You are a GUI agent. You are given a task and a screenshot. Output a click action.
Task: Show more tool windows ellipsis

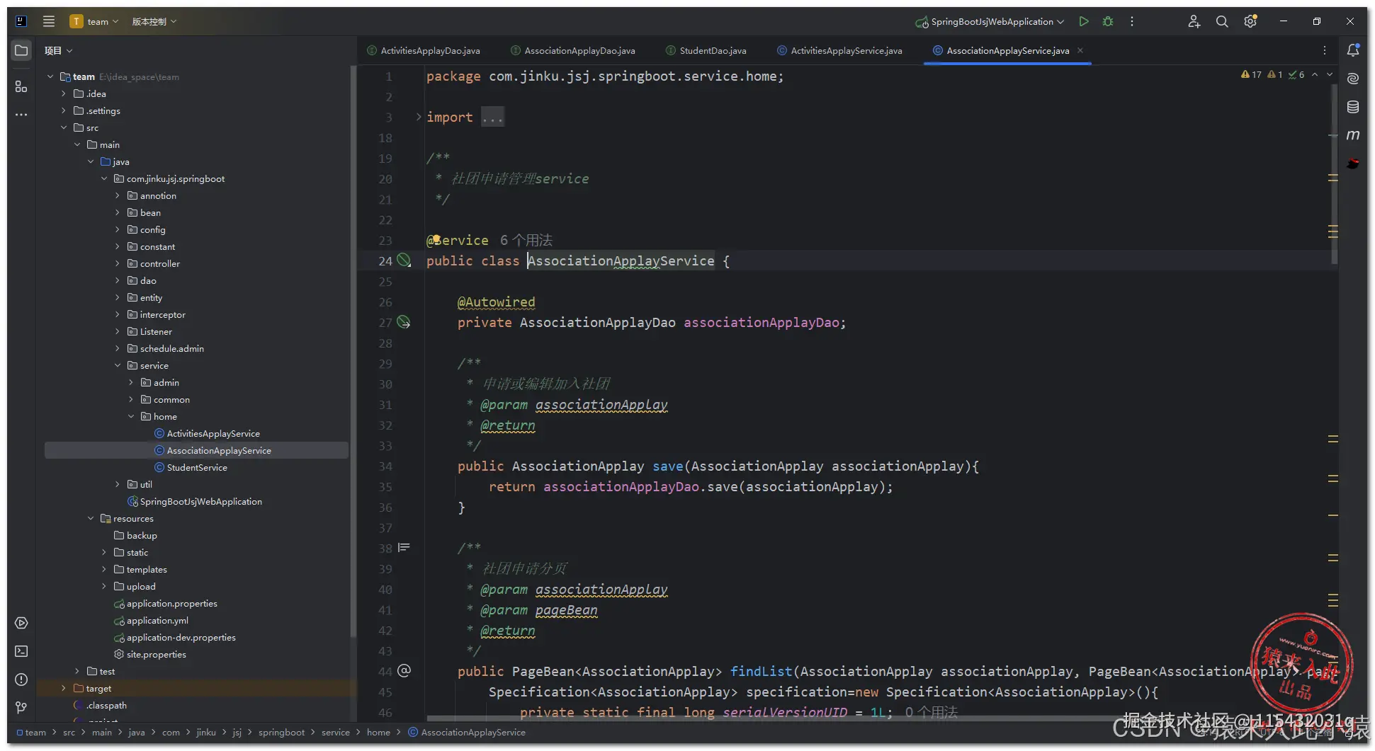click(x=21, y=115)
